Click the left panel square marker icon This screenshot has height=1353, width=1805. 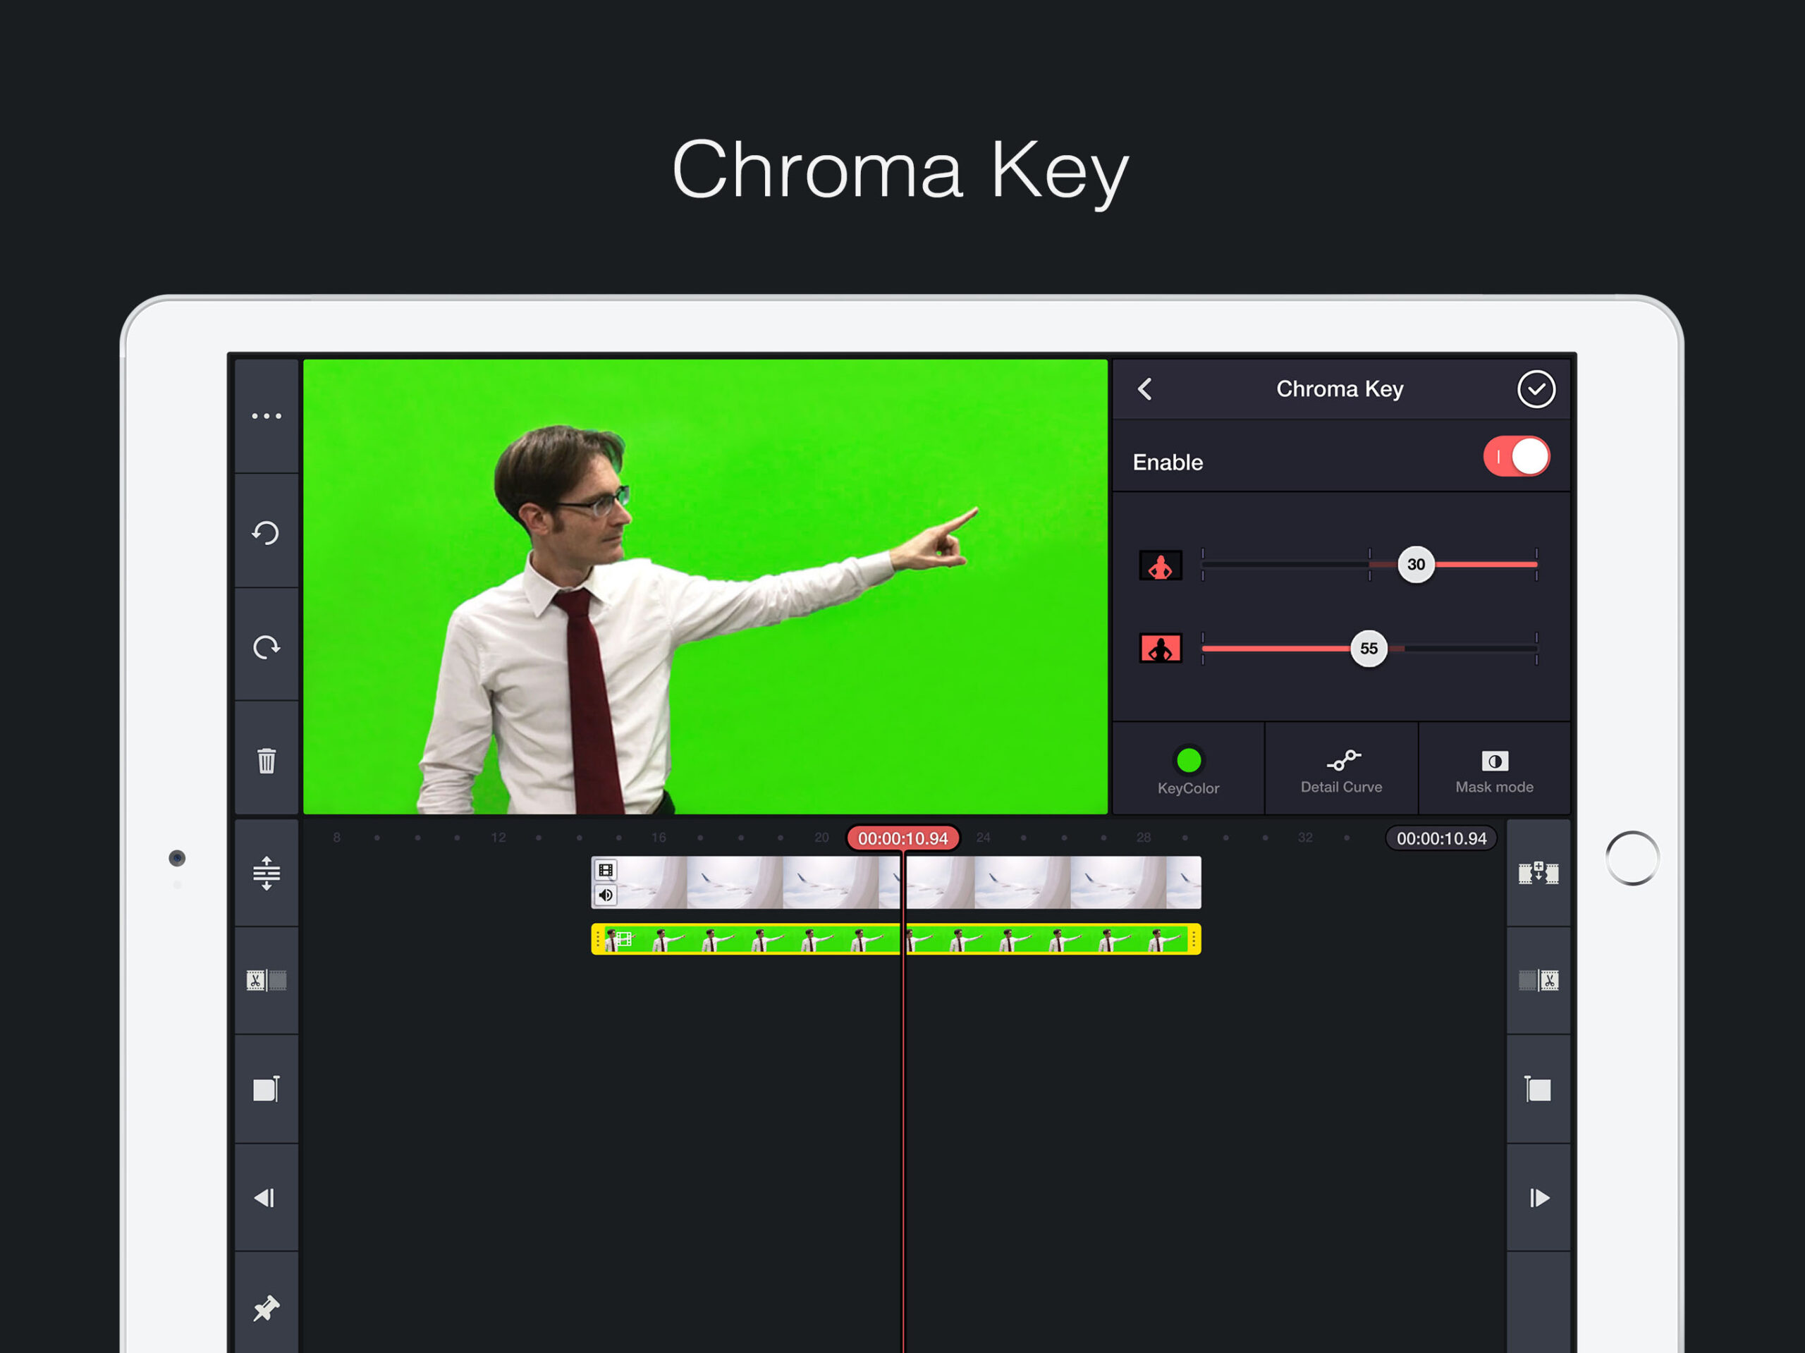[266, 1089]
